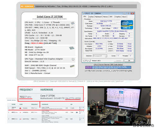
Task: Click the CPU chip icon beside CPU Arch
Action: [73, 23]
